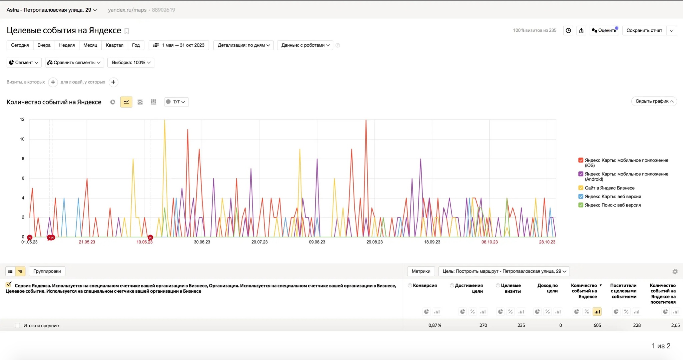Open table settings gear icon
This screenshot has height=360, width=683.
675,271
